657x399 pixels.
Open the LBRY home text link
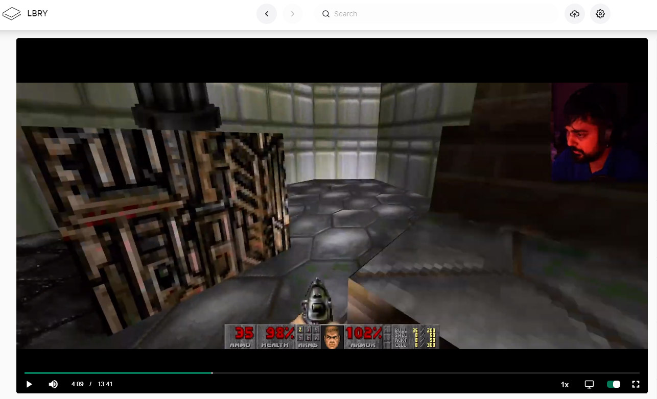tap(37, 14)
